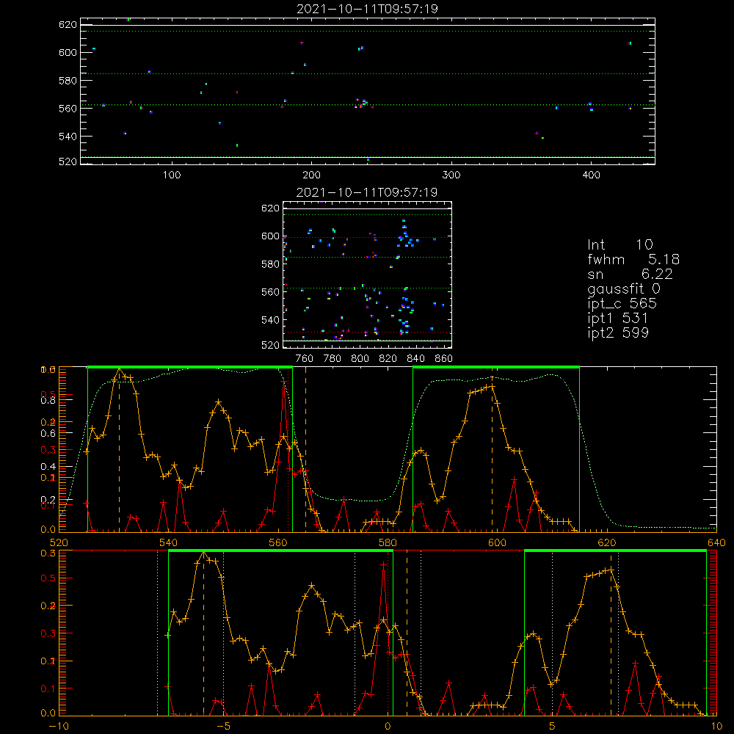734x734 pixels.
Task: Select the 'ipt2 599' readout line
Action: pyautogui.click(x=618, y=333)
